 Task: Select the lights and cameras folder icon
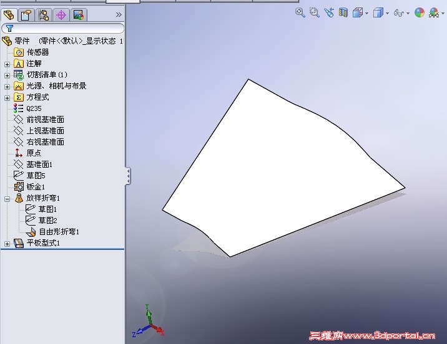18,86
